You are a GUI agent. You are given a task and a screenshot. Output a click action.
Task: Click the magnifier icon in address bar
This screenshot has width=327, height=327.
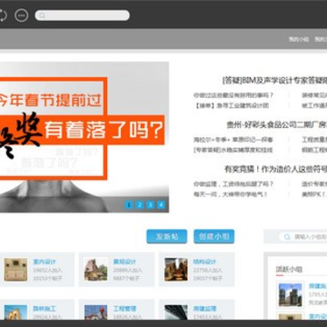click(42, 15)
